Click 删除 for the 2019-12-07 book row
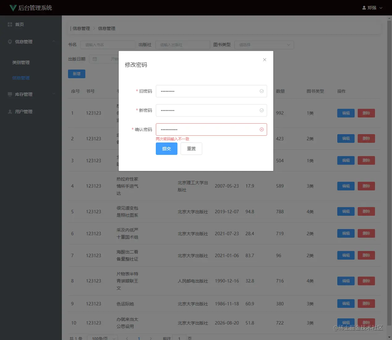This screenshot has width=392, height=340. click(x=366, y=211)
